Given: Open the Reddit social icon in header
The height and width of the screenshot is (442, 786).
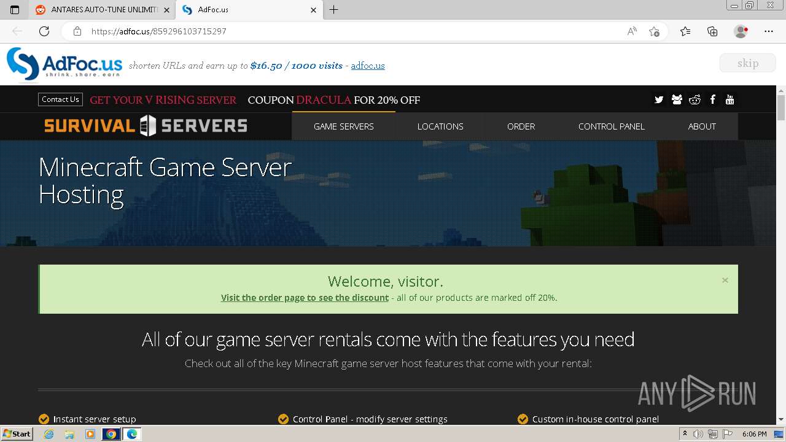Looking at the screenshot, I should pos(695,99).
